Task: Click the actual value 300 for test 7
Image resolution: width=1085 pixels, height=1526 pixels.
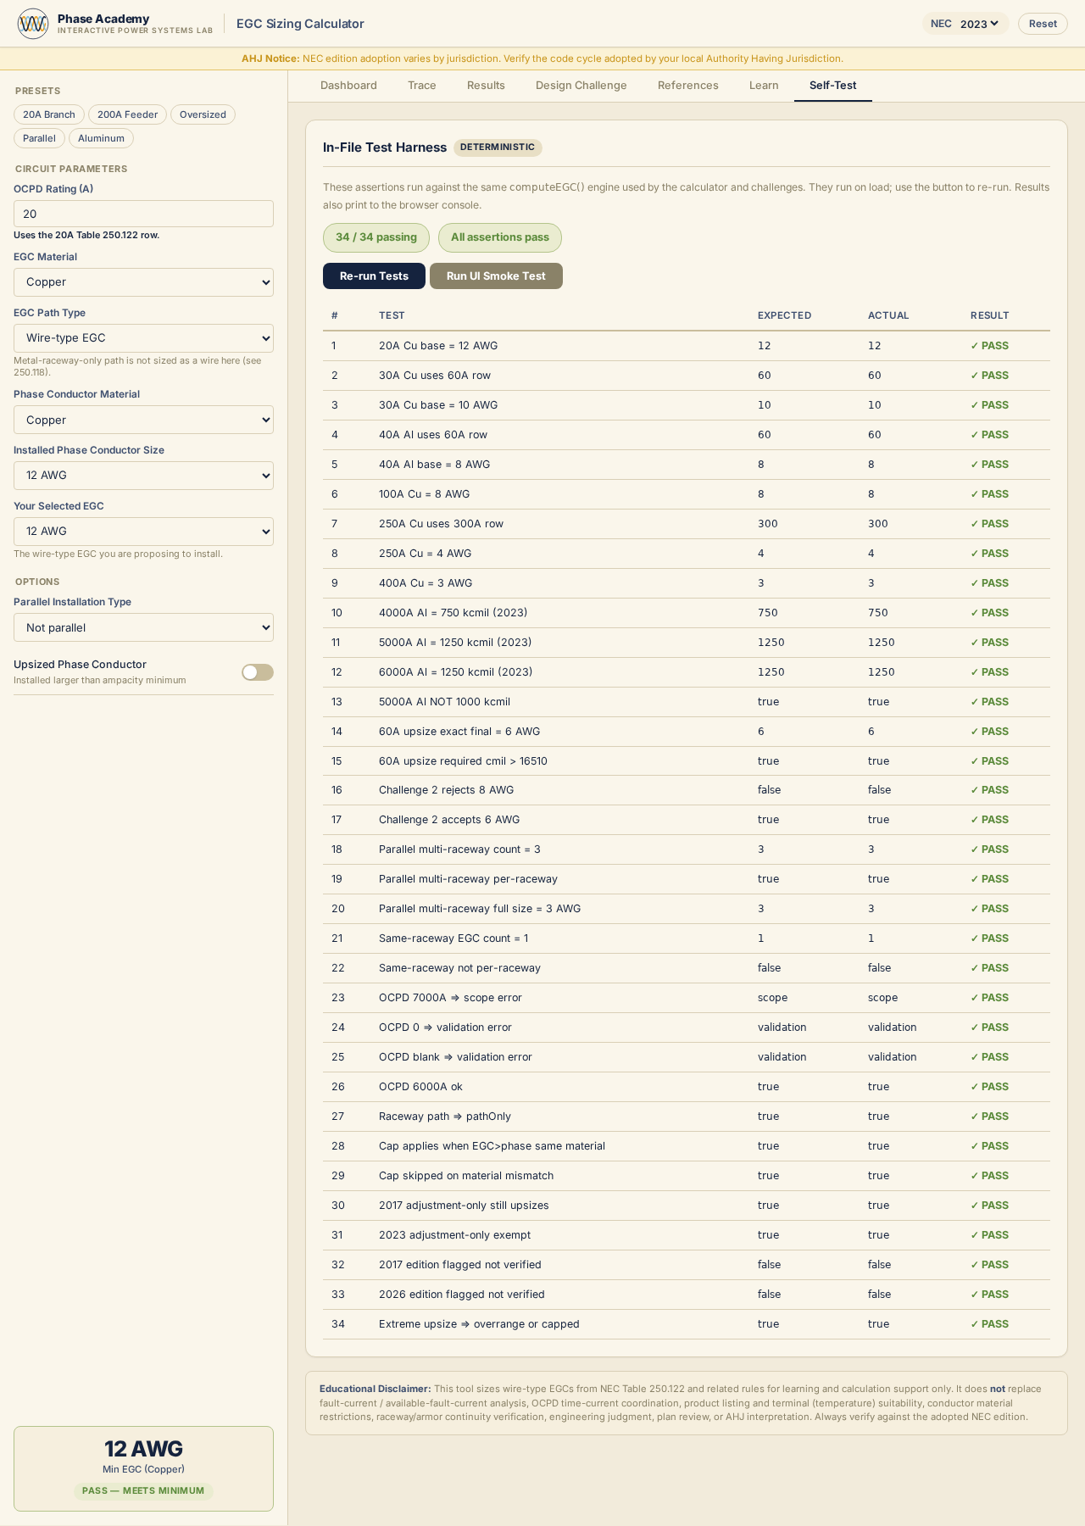Action: point(878,524)
